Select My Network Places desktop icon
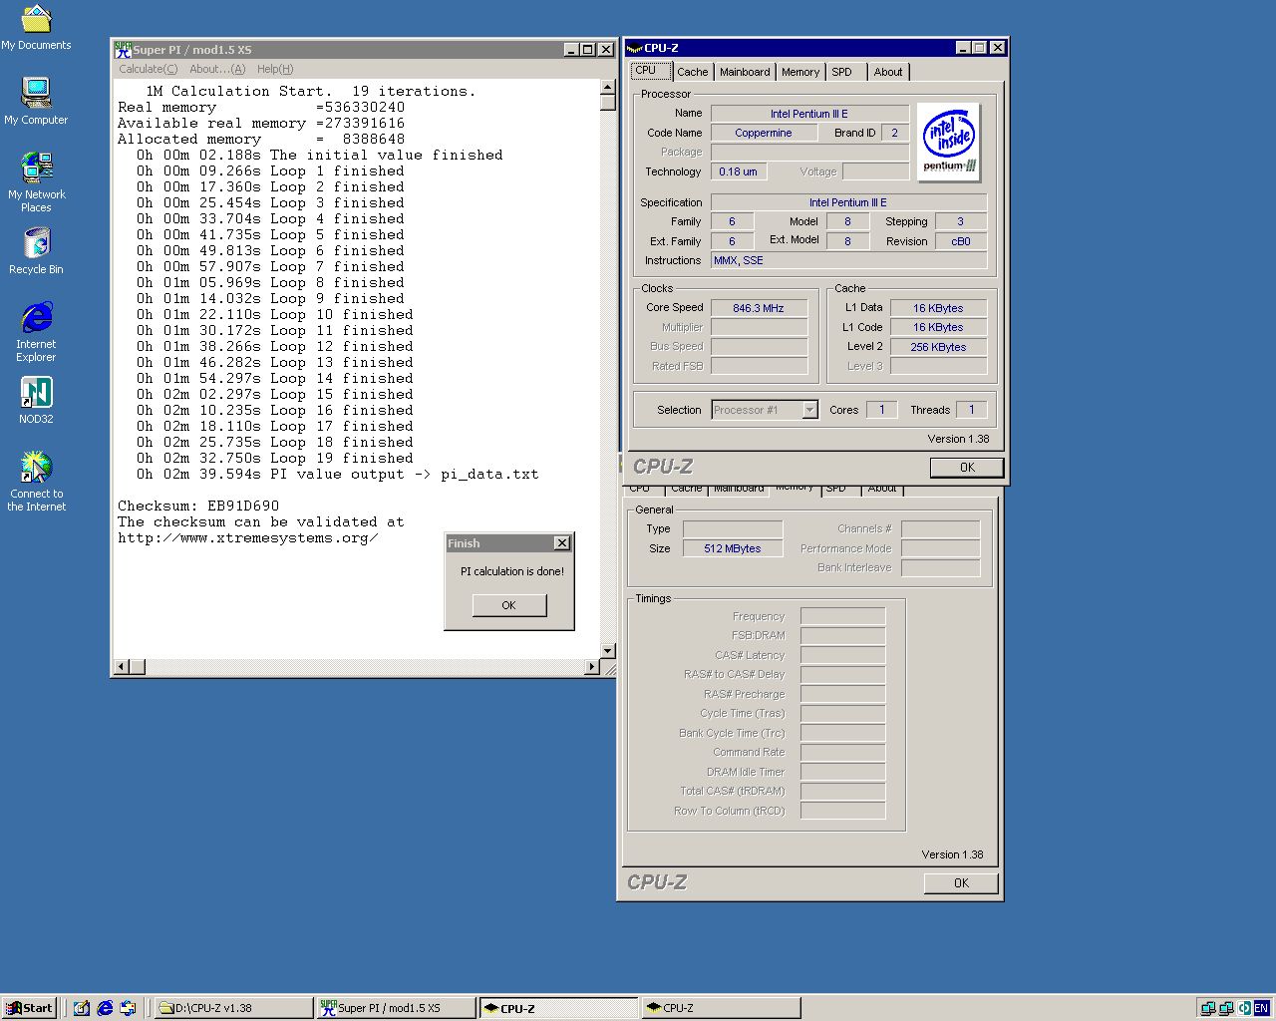The image size is (1276, 1021). click(x=36, y=181)
